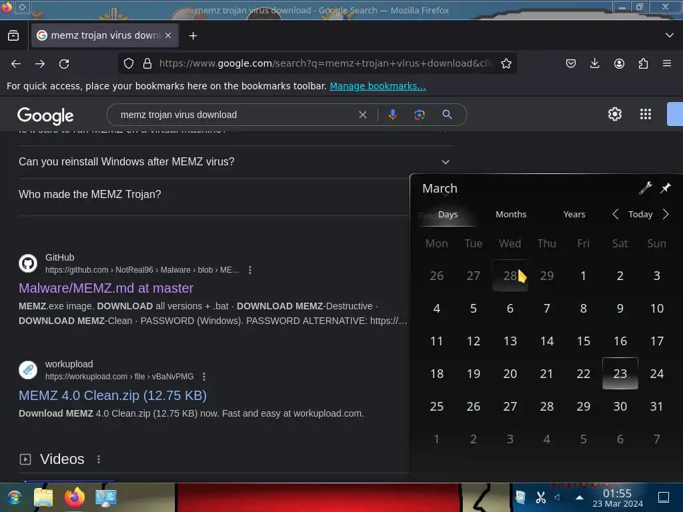Open Google quick settings gear
Screen dimensions: 683x512
click(614, 114)
